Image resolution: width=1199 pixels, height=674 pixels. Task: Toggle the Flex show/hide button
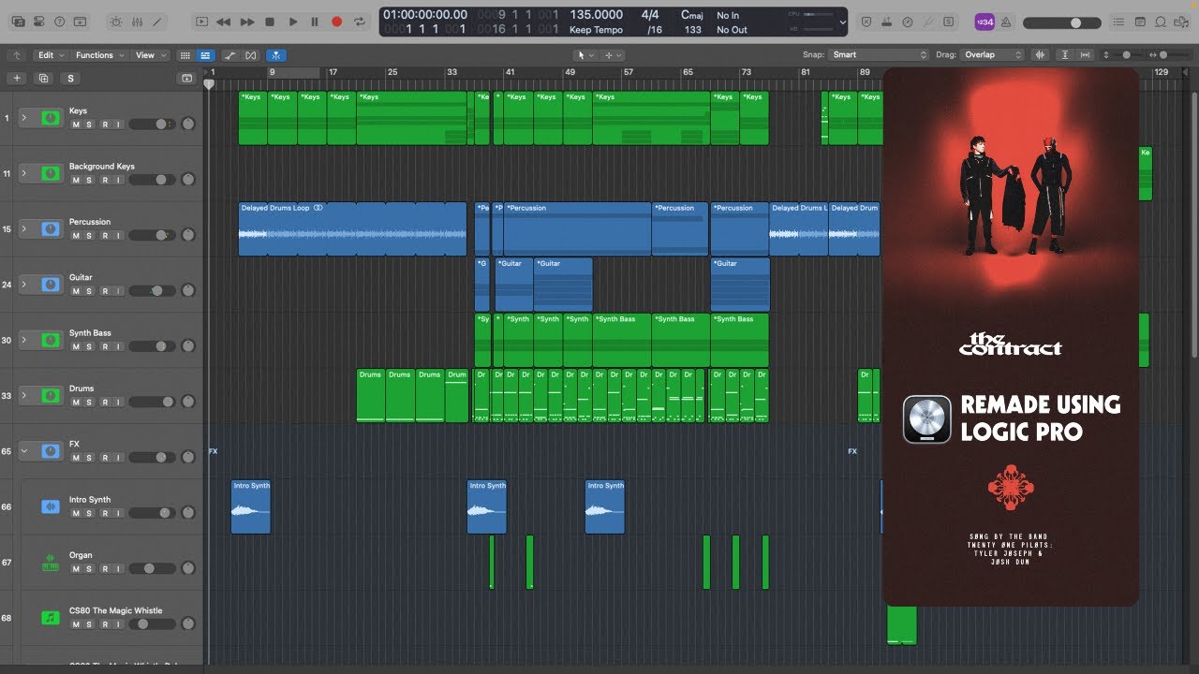coord(250,55)
